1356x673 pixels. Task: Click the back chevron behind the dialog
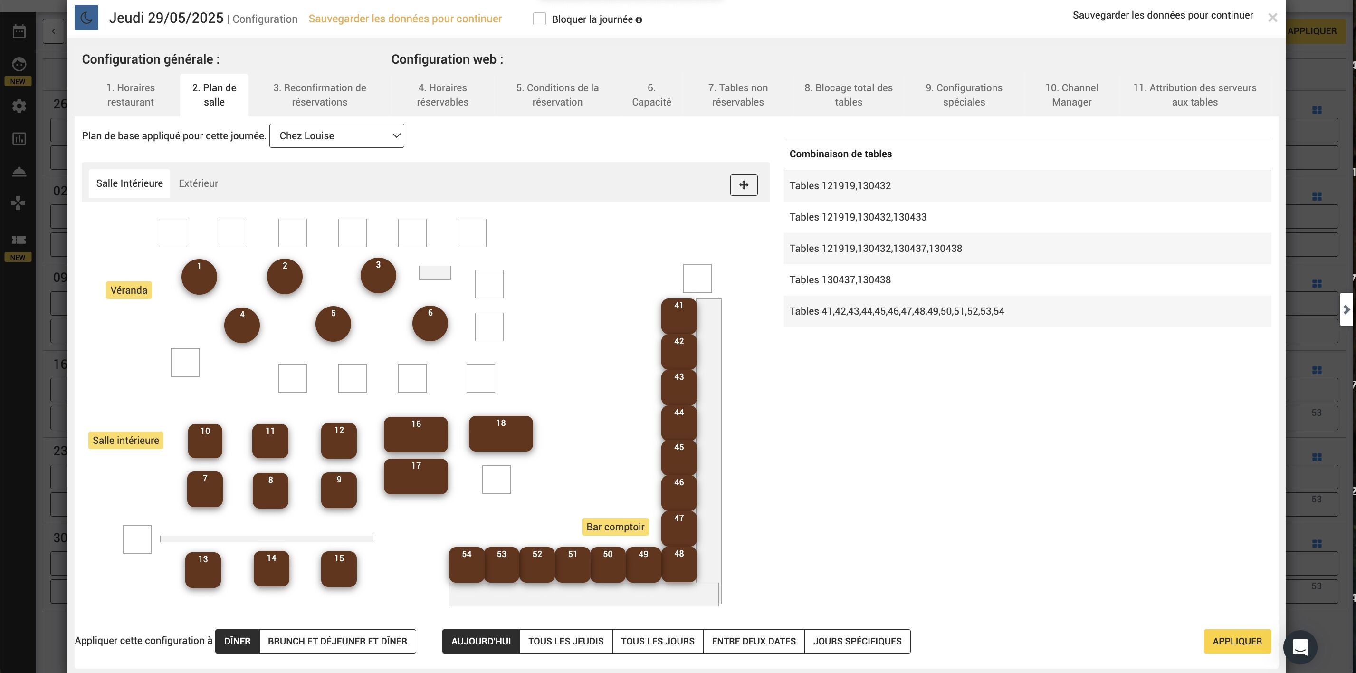[53, 31]
